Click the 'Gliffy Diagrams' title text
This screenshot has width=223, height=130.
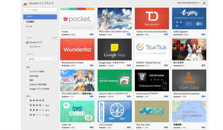(180, 32)
